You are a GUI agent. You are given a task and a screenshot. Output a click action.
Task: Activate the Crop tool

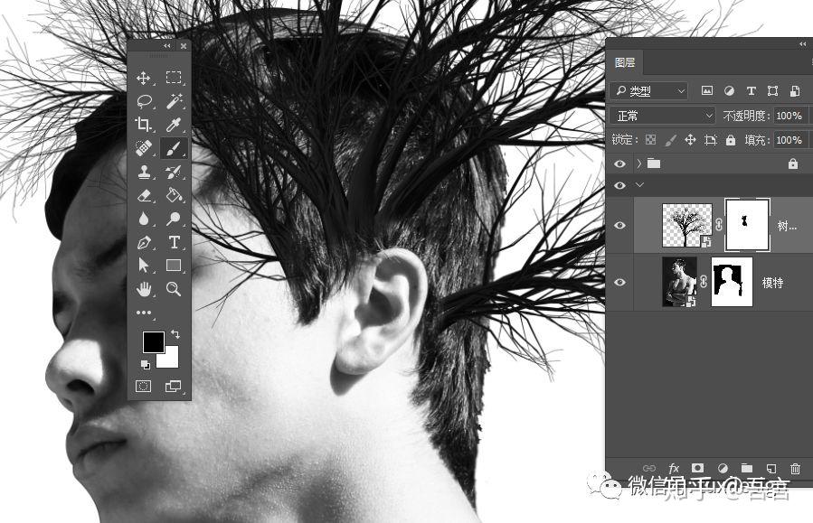coord(144,125)
